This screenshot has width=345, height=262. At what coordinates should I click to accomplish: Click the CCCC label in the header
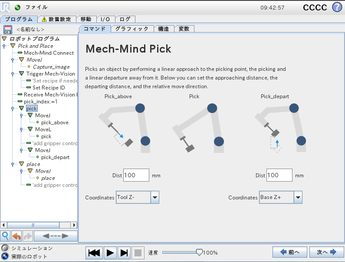(315, 7)
